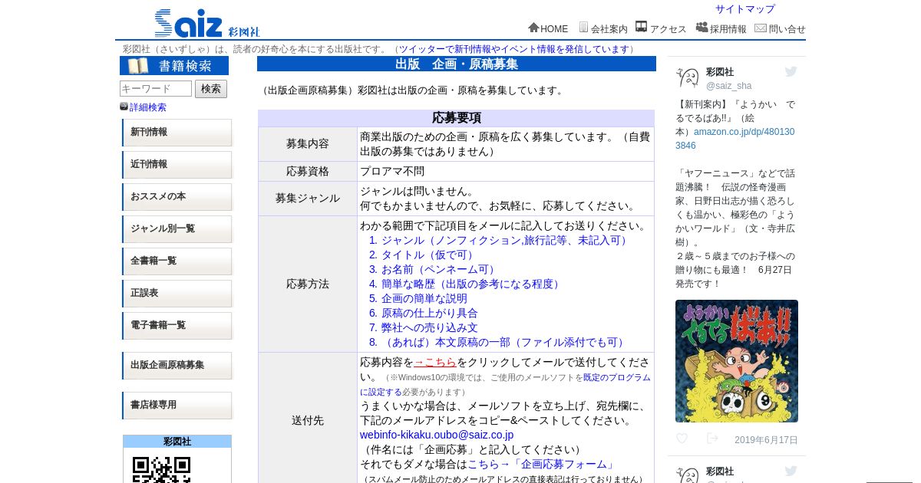Viewport: 921px width, 483px height.
Task: Click list item タイトル（仮で可）
Action: pos(429,255)
